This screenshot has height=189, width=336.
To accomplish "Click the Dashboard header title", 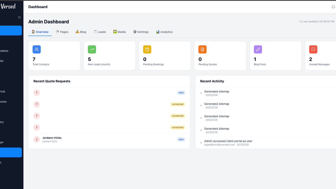I will [38, 7].
